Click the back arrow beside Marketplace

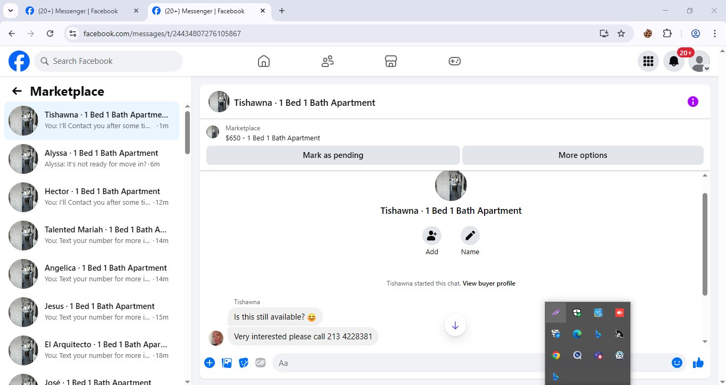[x=17, y=91]
